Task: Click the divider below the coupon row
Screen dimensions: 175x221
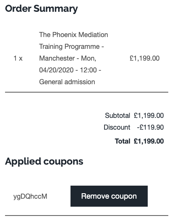Action: pos(86,216)
